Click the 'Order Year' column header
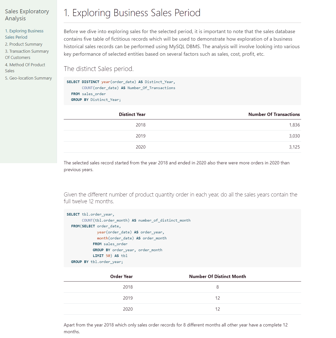336x338 pixels. pos(121,277)
